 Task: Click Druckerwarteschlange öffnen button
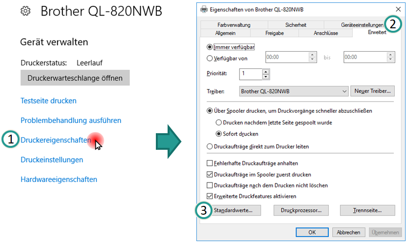pyautogui.click(x=75, y=78)
